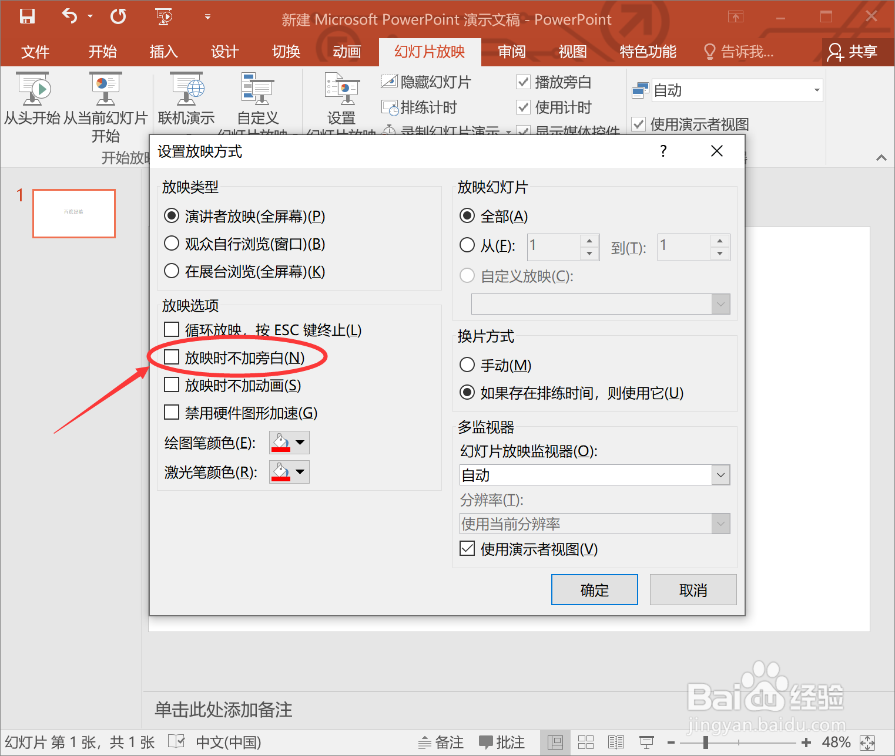The width and height of the screenshot is (895, 756).
Task: Toggle ribbon 使用演示者视图 checkbox
Action: pos(638,124)
